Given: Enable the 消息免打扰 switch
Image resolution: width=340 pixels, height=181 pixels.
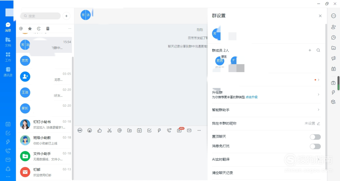Looking at the screenshot, I should coord(315,146).
